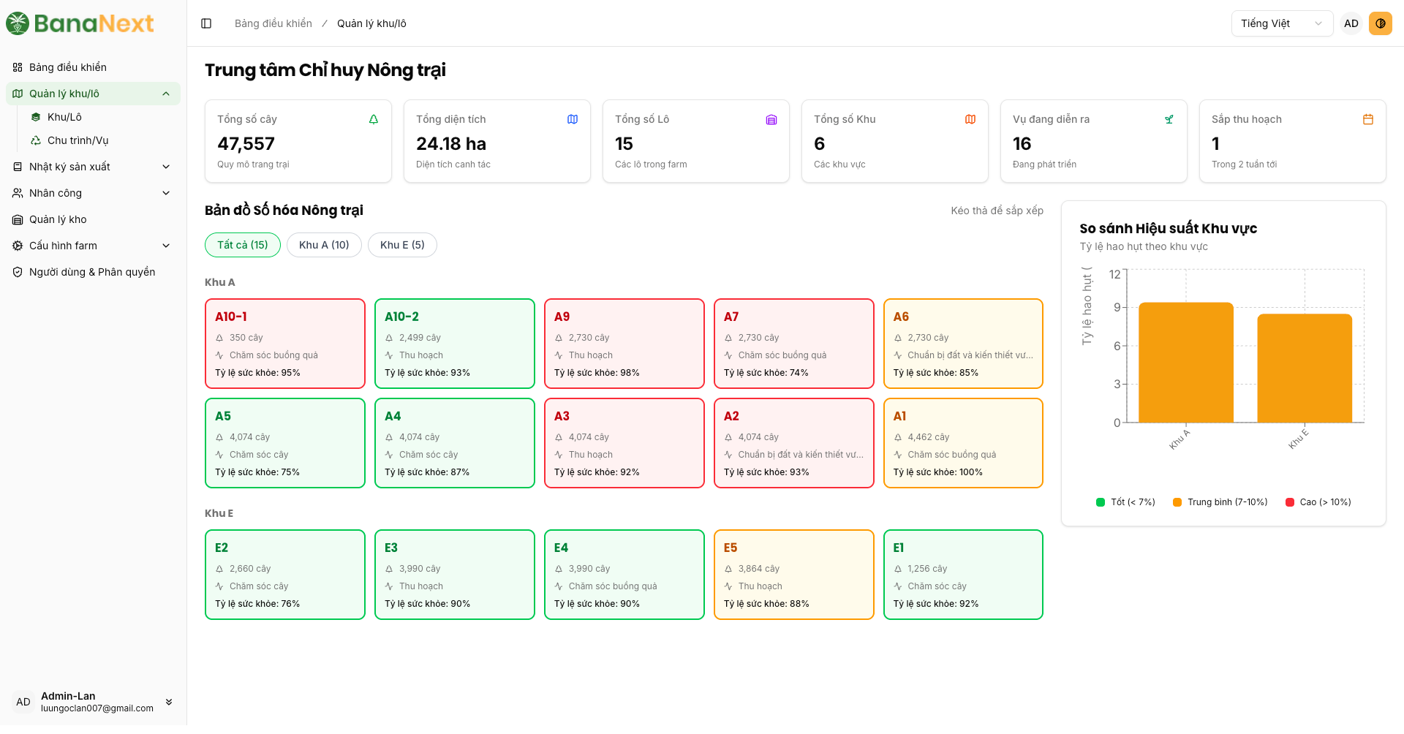Select the Khu A (10) filter
The height and width of the screenshot is (734, 1404).
(324, 245)
